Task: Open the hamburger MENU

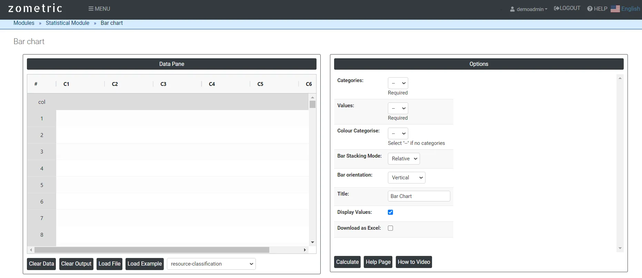Action: [x=99, y=9]
